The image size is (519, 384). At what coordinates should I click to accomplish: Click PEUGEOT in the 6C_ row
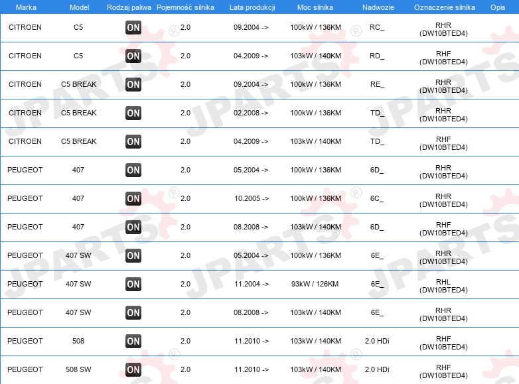[25, 198]
